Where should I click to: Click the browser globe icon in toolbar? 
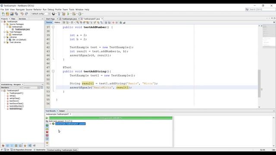[x=53, y=14]
